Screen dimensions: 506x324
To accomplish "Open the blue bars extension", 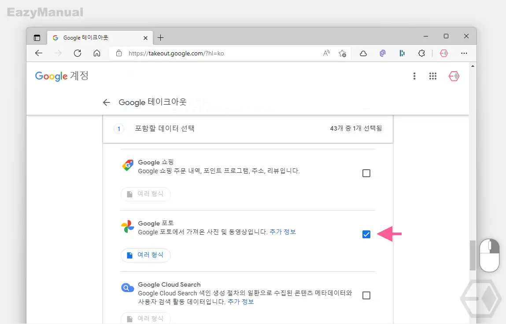I will [x=402, y=53].
